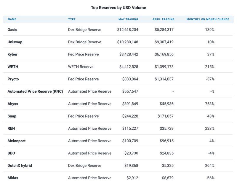Screen dimensions: 237x187
Task: Click Midas May trading value $2,912
Action: click(132, 178)
